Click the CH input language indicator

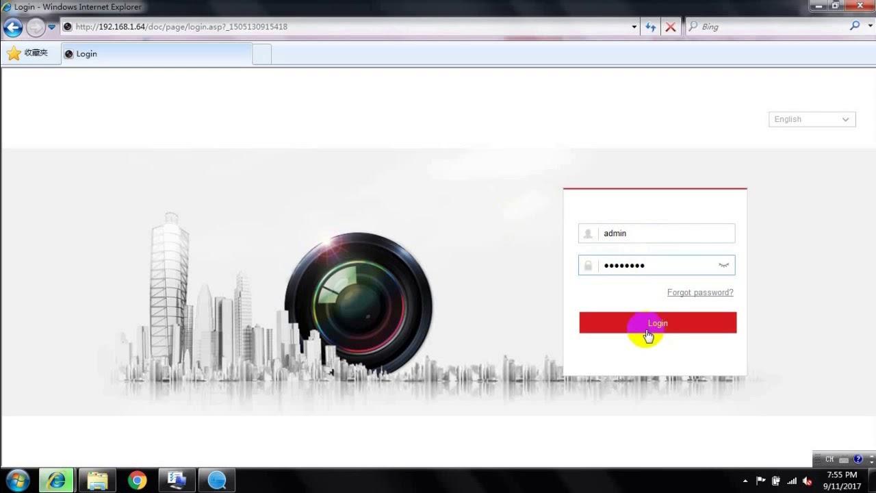coord(829,459)
